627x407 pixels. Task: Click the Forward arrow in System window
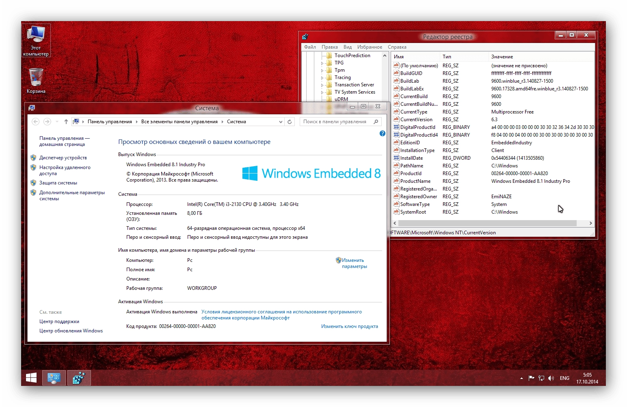point(47,122)
